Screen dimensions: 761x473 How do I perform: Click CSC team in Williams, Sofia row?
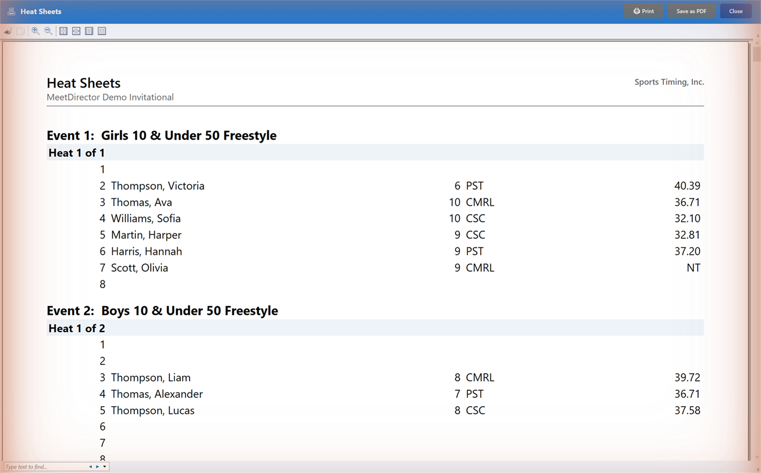pos(476,219)
